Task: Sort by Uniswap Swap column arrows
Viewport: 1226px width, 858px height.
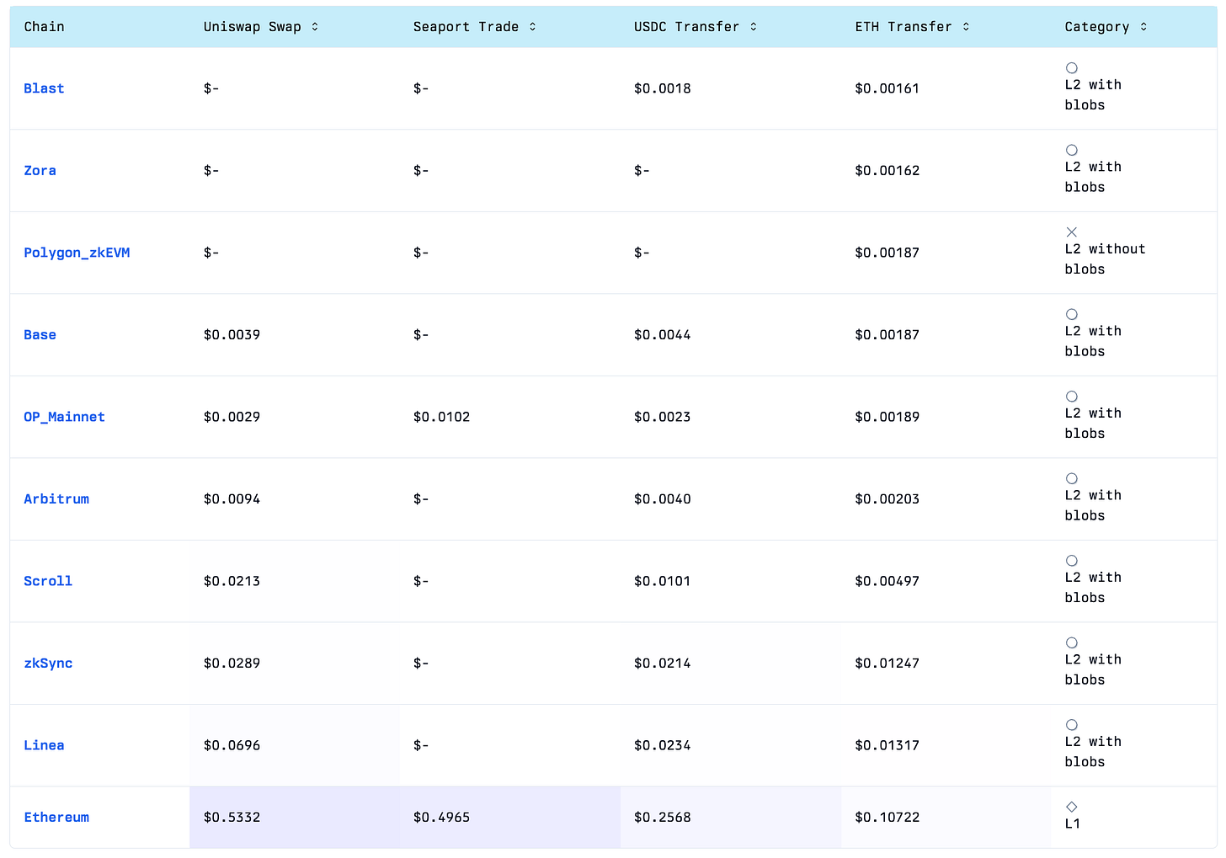Action: [x=315, y=27]
